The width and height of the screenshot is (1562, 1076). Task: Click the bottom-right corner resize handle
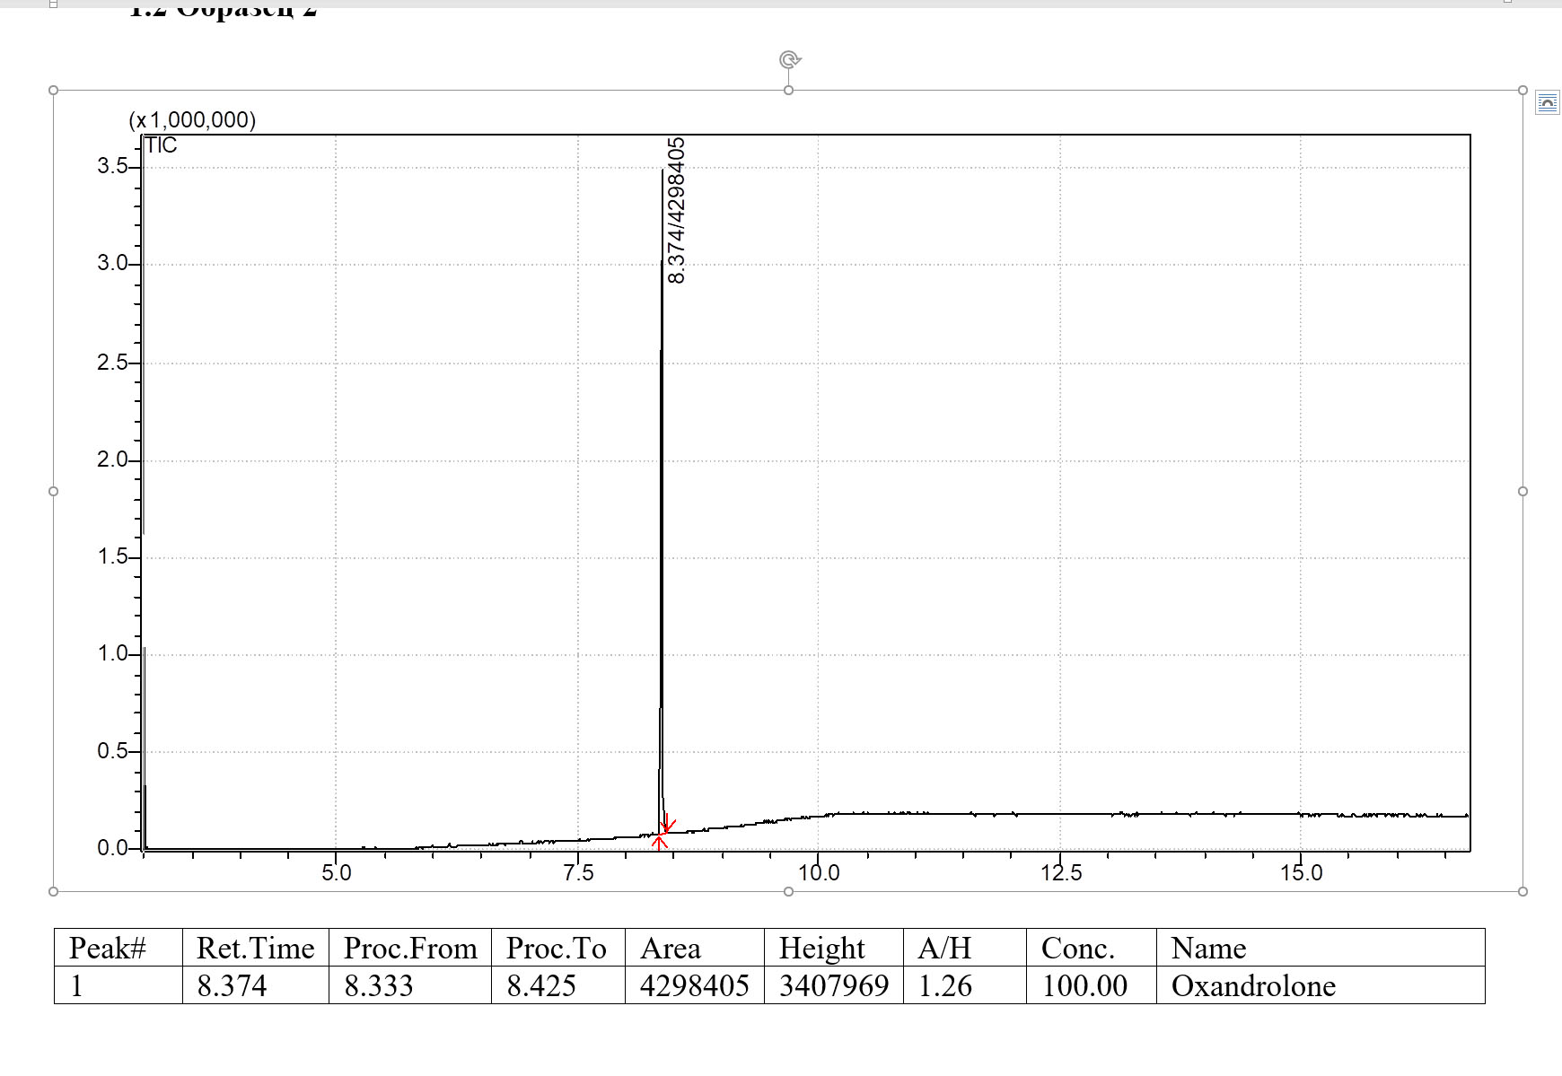(1523, 891)
